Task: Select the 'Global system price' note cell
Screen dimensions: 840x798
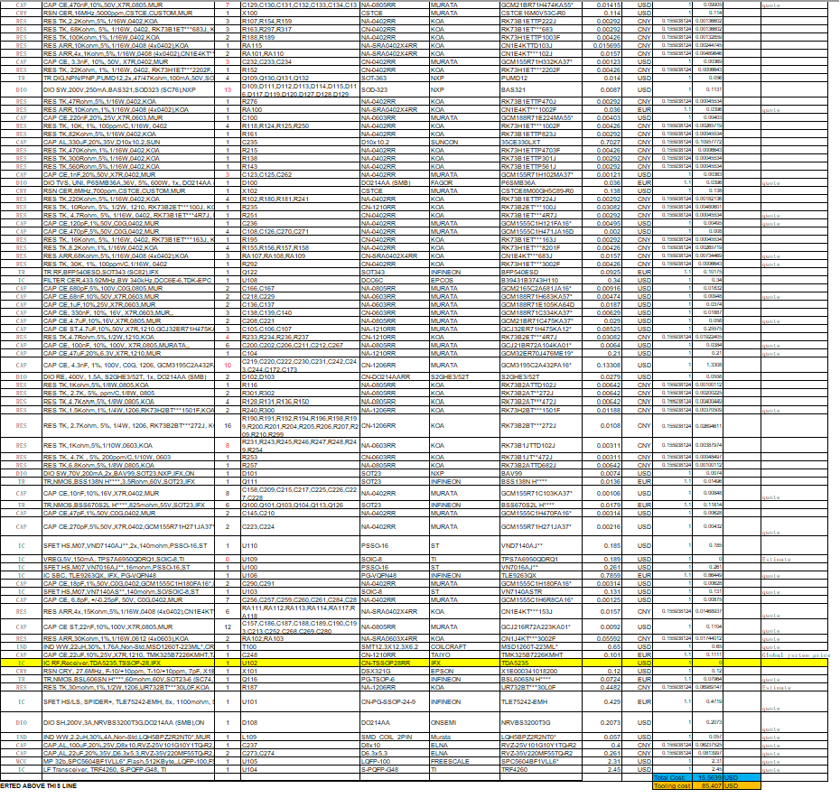Action: (x=796, y=655)
